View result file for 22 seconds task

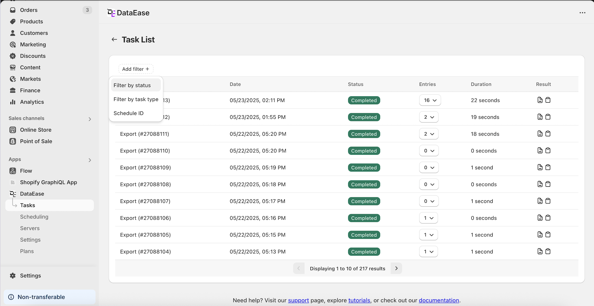pos(540,100)
